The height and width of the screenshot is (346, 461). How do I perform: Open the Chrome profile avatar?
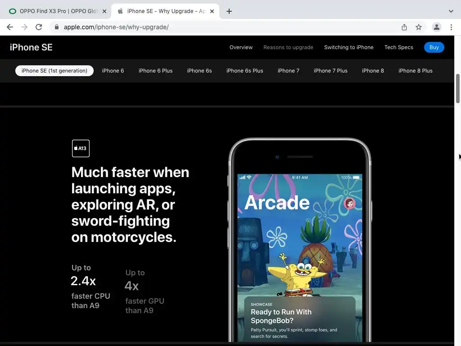coord(437,27)
